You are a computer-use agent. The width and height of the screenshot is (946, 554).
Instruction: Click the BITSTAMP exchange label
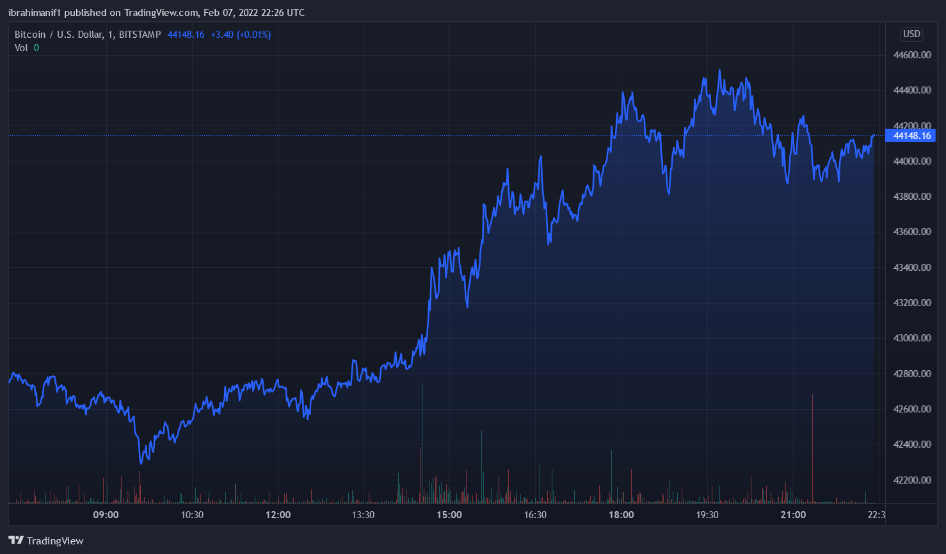(x=140, y=35)
